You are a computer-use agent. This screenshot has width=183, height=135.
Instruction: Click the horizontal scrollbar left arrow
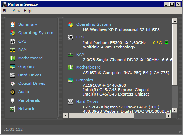[x=66, y=116]
